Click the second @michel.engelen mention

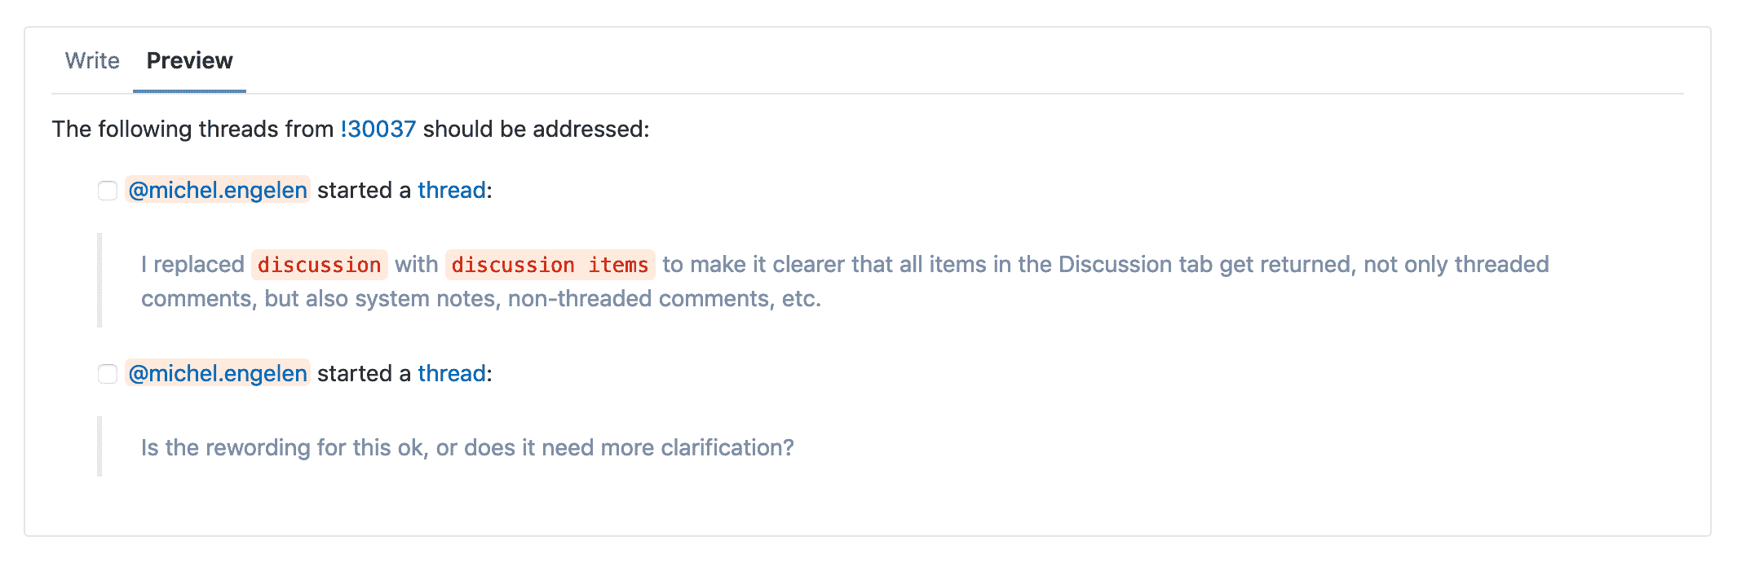[217, 373]
